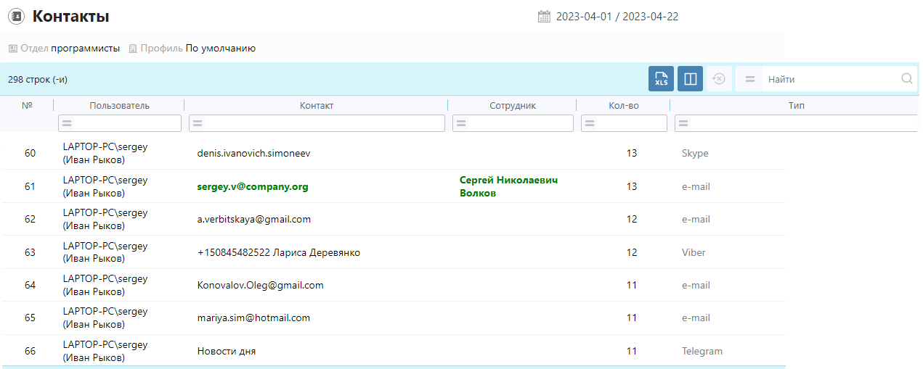Click the calendar icon beside date range
Image resolution: width=923 pixels, height=369 pixels.
tap(544, 17)
